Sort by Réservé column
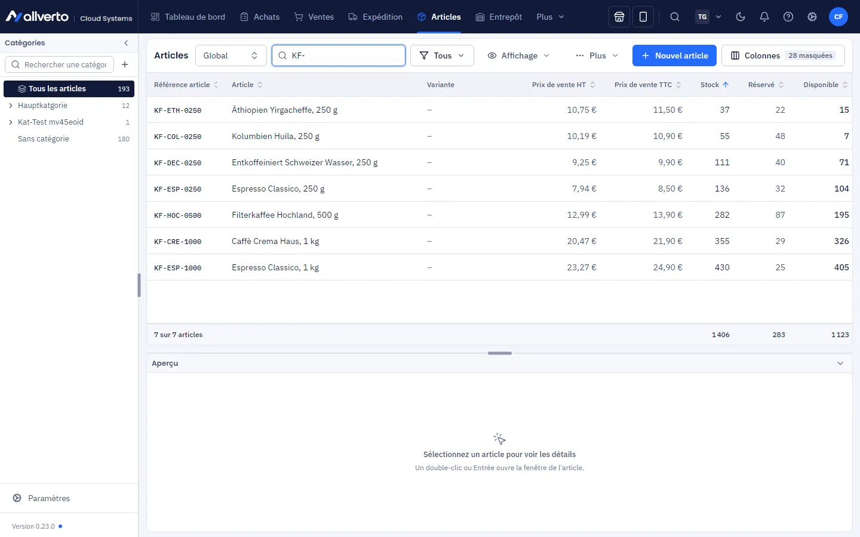The height and width of the screenshot is (537, 860). pos(766,85)
